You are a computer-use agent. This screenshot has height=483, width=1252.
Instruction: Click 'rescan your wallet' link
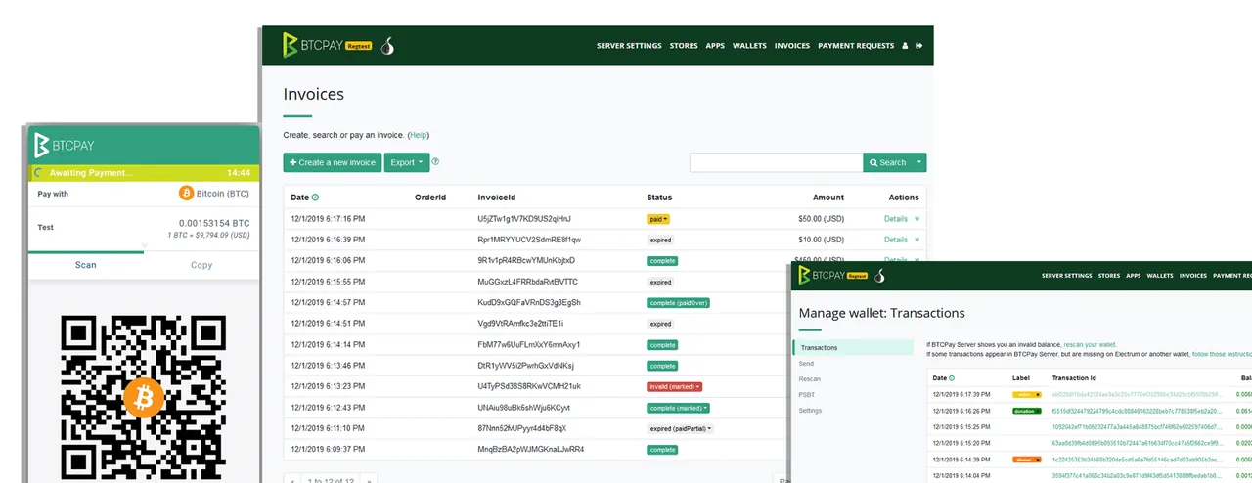click(x=1090, y=344)
